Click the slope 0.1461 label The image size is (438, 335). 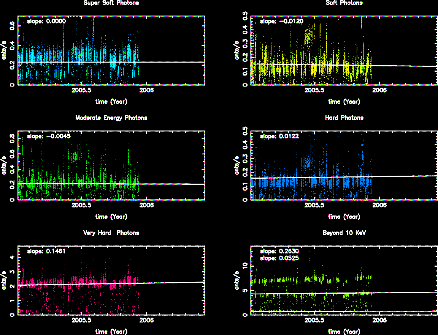click(x=46, y=251)
